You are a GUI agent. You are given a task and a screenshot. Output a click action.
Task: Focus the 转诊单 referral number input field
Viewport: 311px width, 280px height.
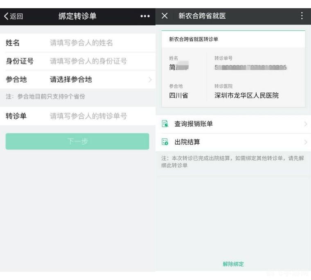[78, 116]
